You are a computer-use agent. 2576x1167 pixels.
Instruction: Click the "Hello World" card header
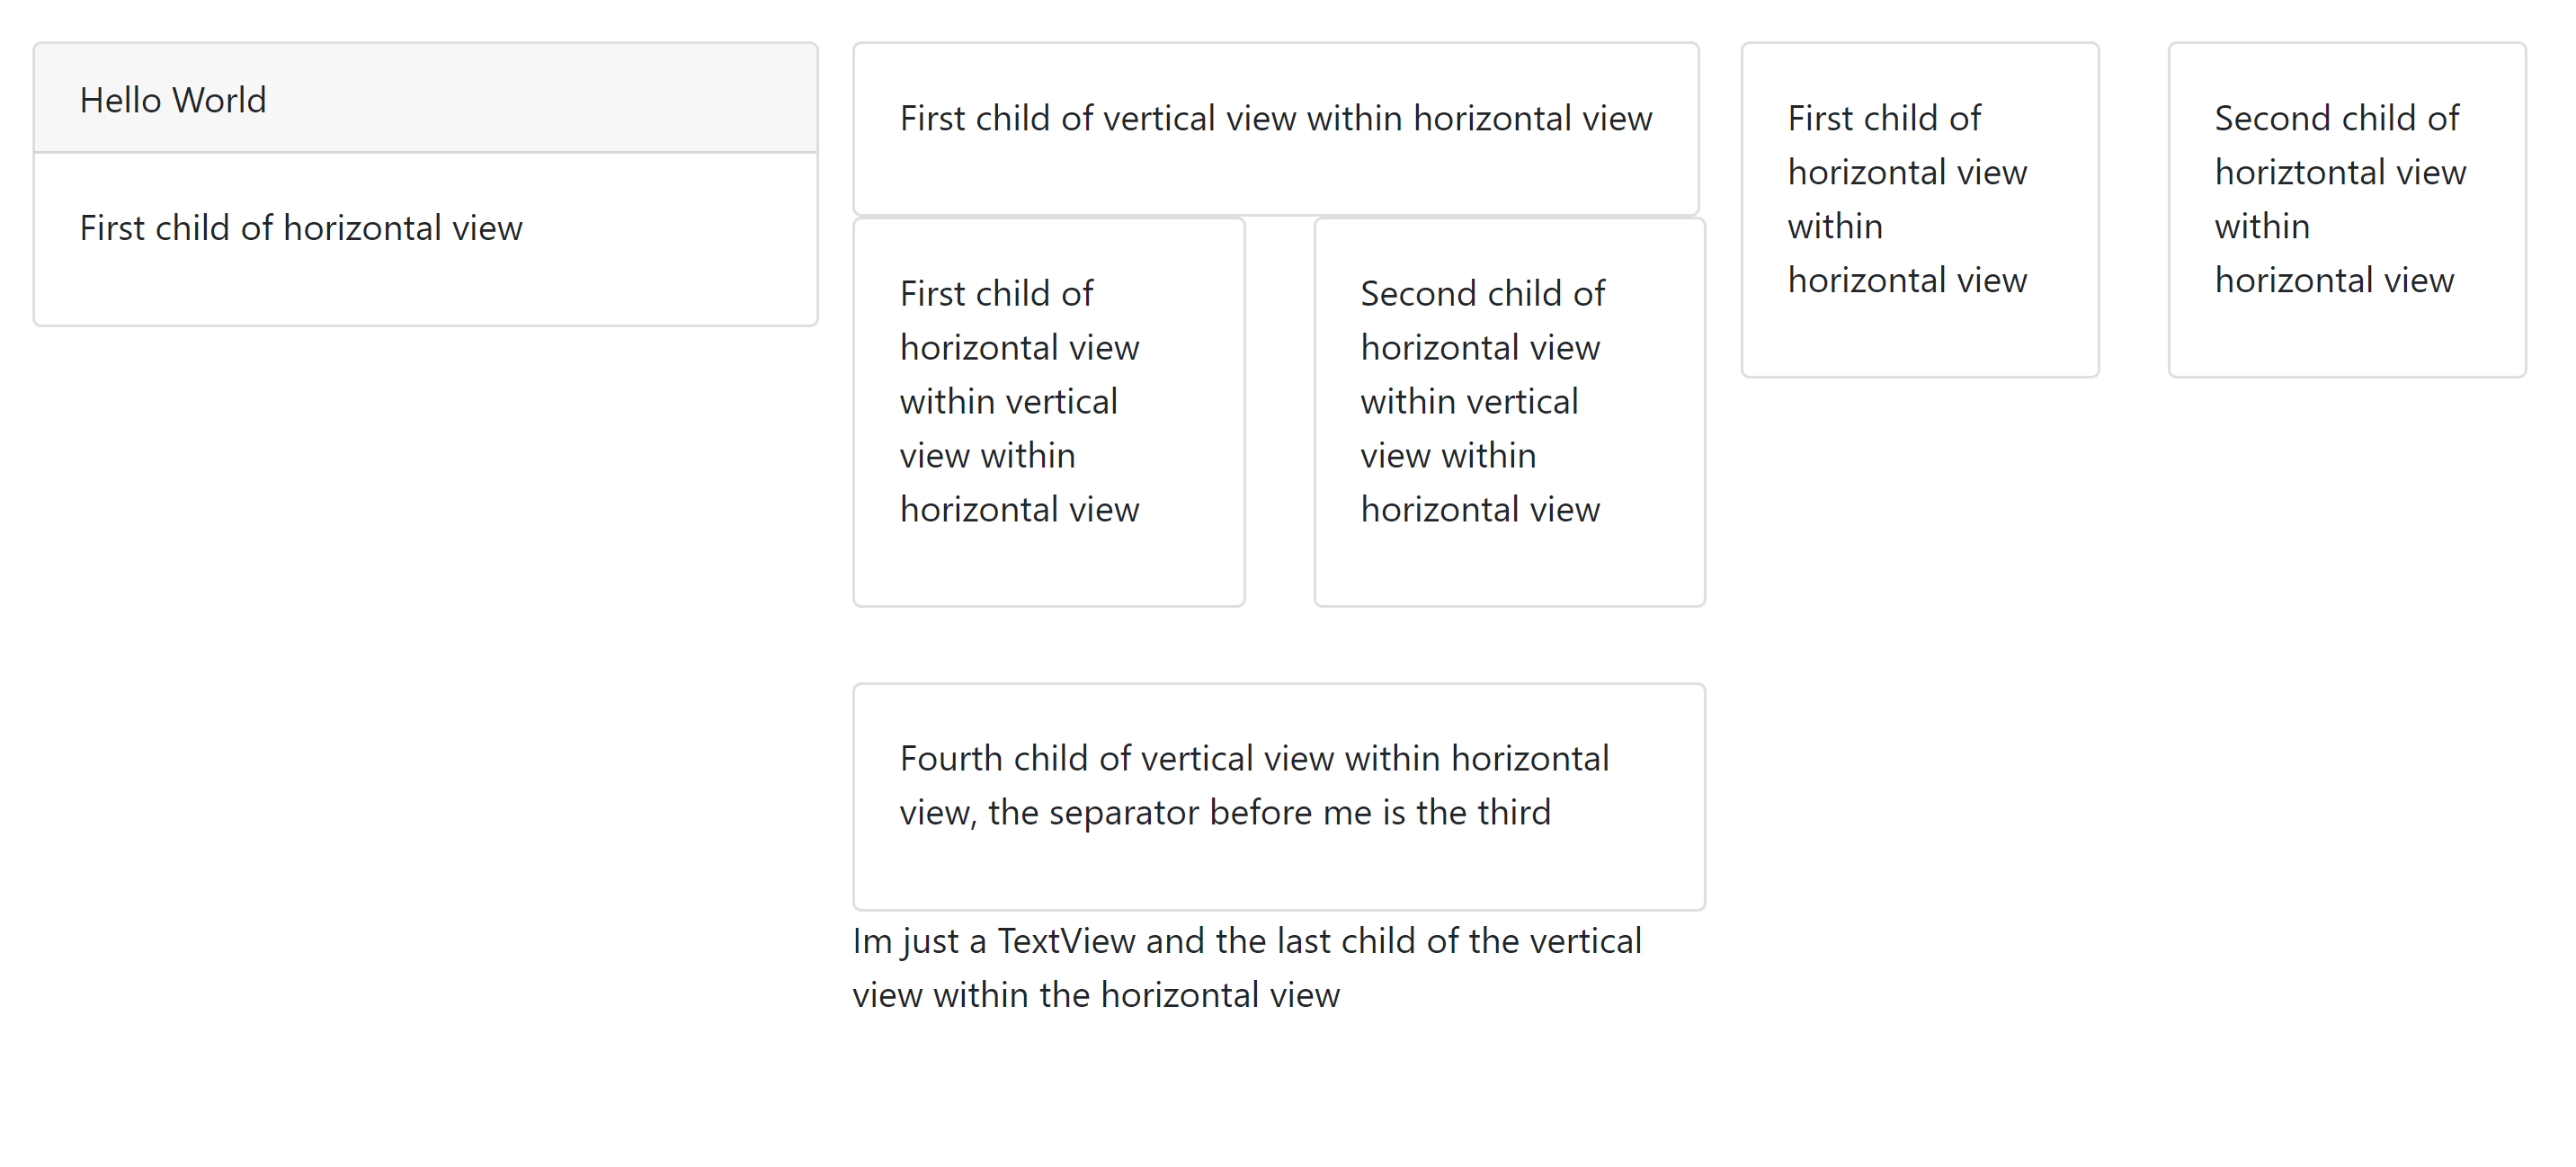click(425, 99)
